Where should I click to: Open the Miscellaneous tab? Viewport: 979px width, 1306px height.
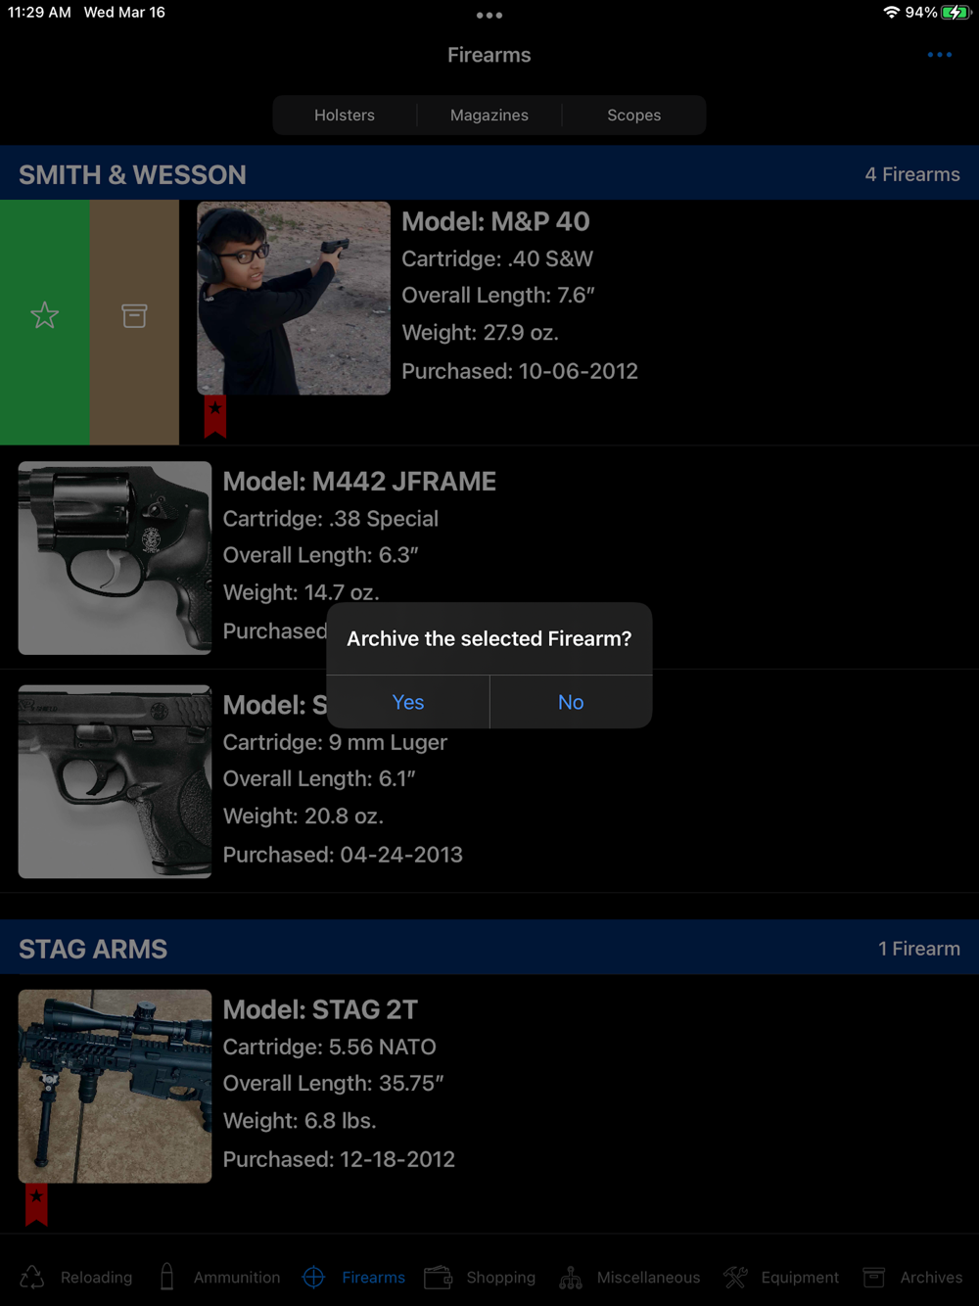(x=629, y=1277)
